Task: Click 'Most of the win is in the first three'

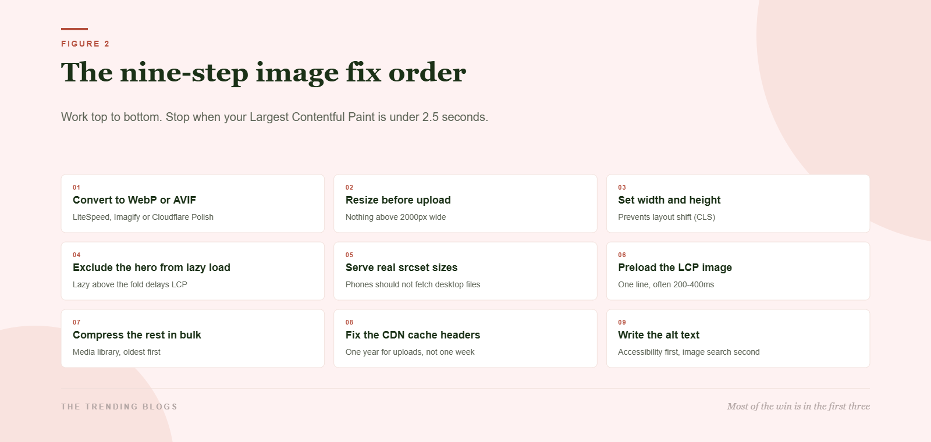Action: click(798, 407)
